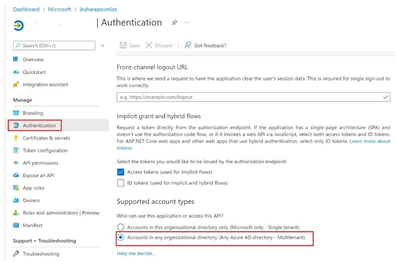Open Token configuration from the menu

click(x=16, y=151)
